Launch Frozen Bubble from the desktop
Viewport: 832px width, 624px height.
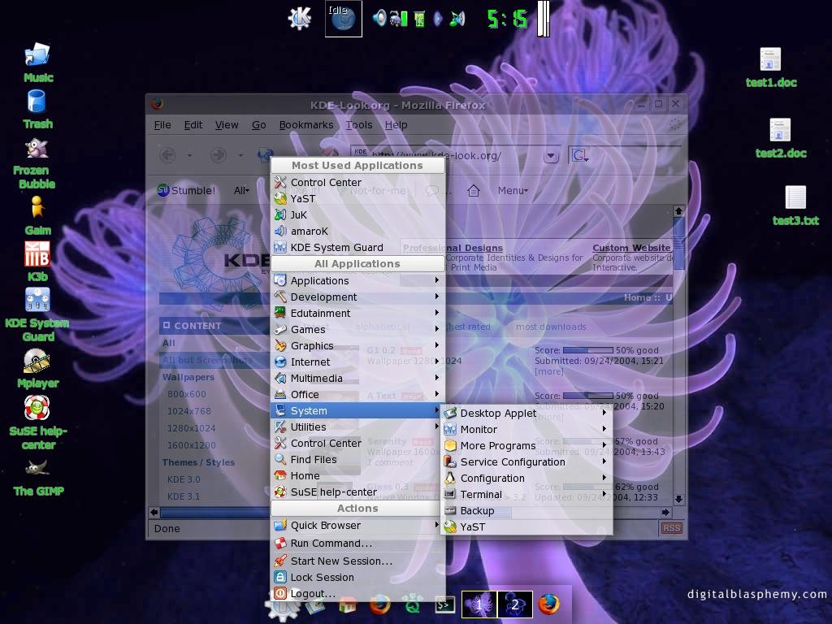click(x=37, y=149)
